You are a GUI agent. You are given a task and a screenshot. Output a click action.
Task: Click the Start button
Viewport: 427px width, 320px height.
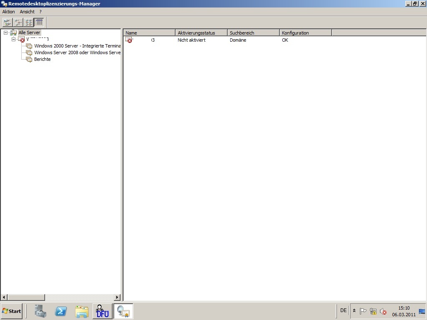[x=11, y=311]
